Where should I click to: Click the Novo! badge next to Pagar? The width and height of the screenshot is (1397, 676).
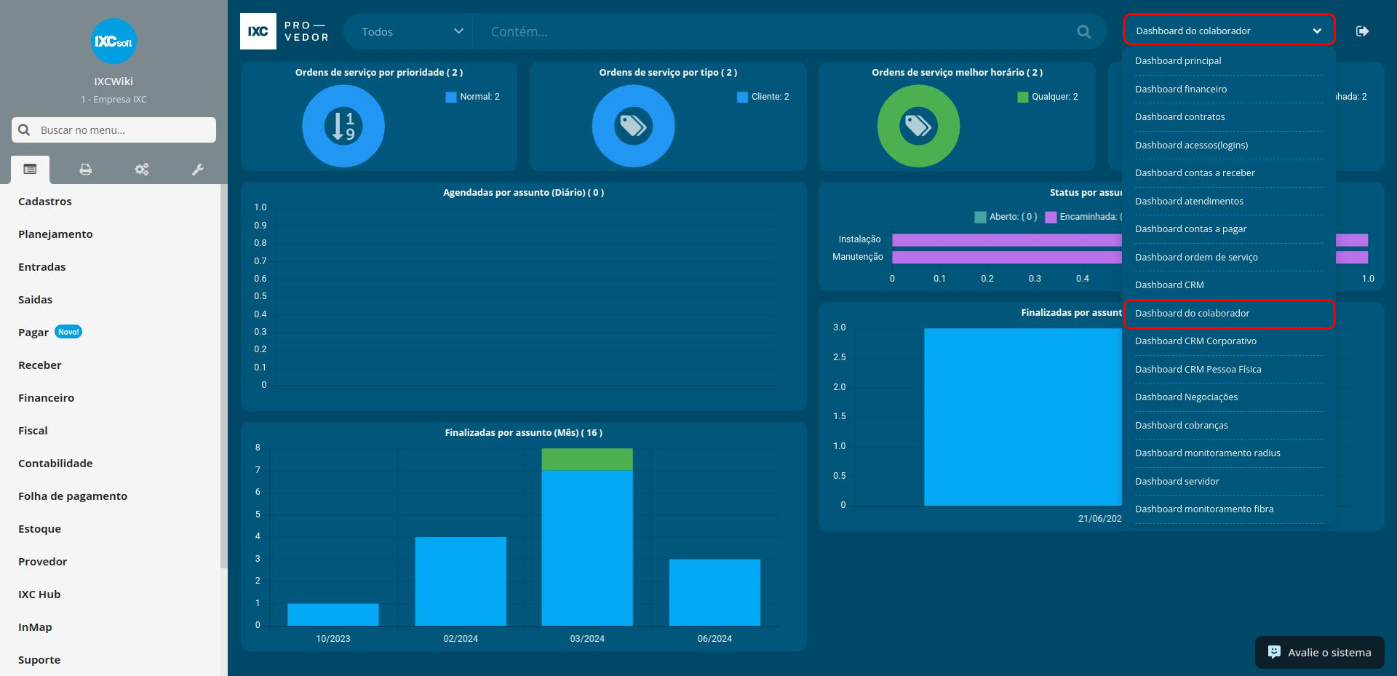(x=68, y=332)
